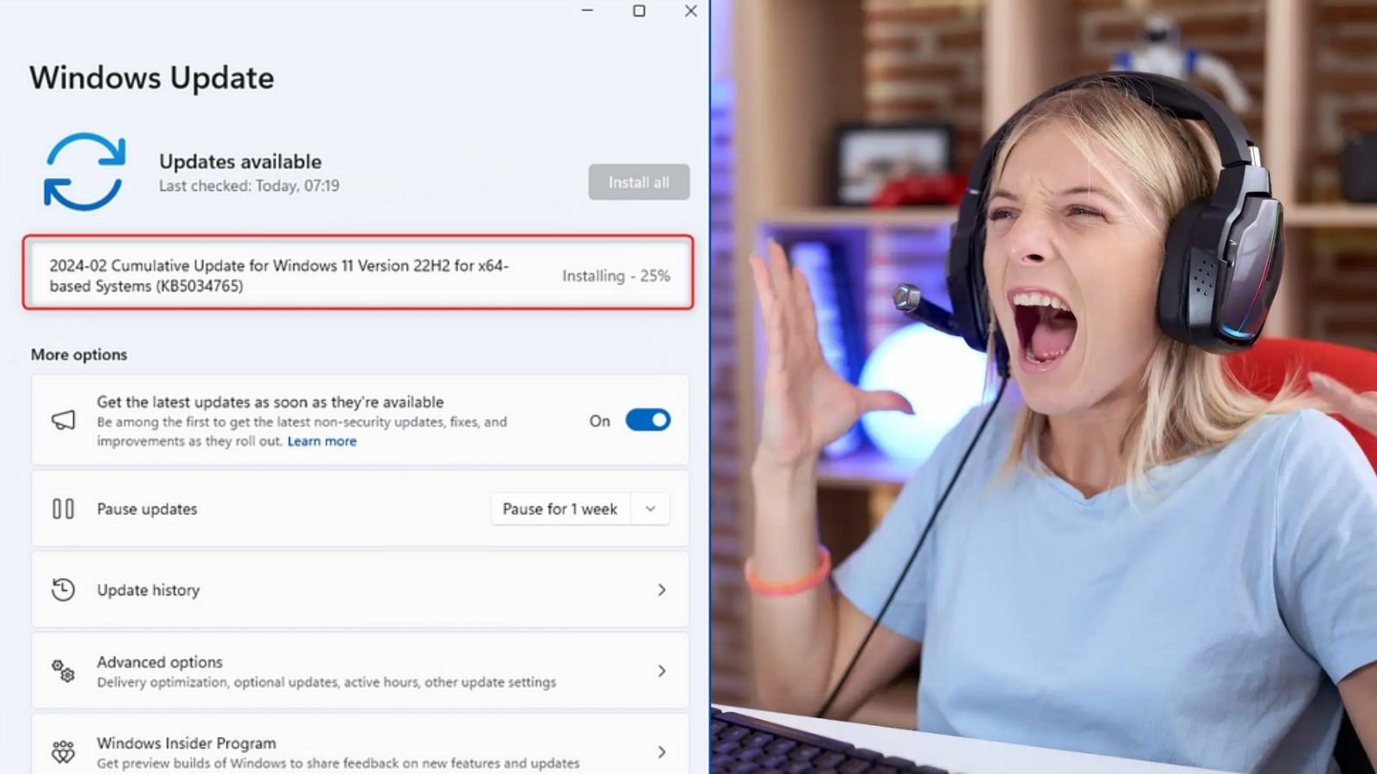1377x774 pixels.
Task: Click the pause bars icon beside Pause updates
Action: coord(63,509)
